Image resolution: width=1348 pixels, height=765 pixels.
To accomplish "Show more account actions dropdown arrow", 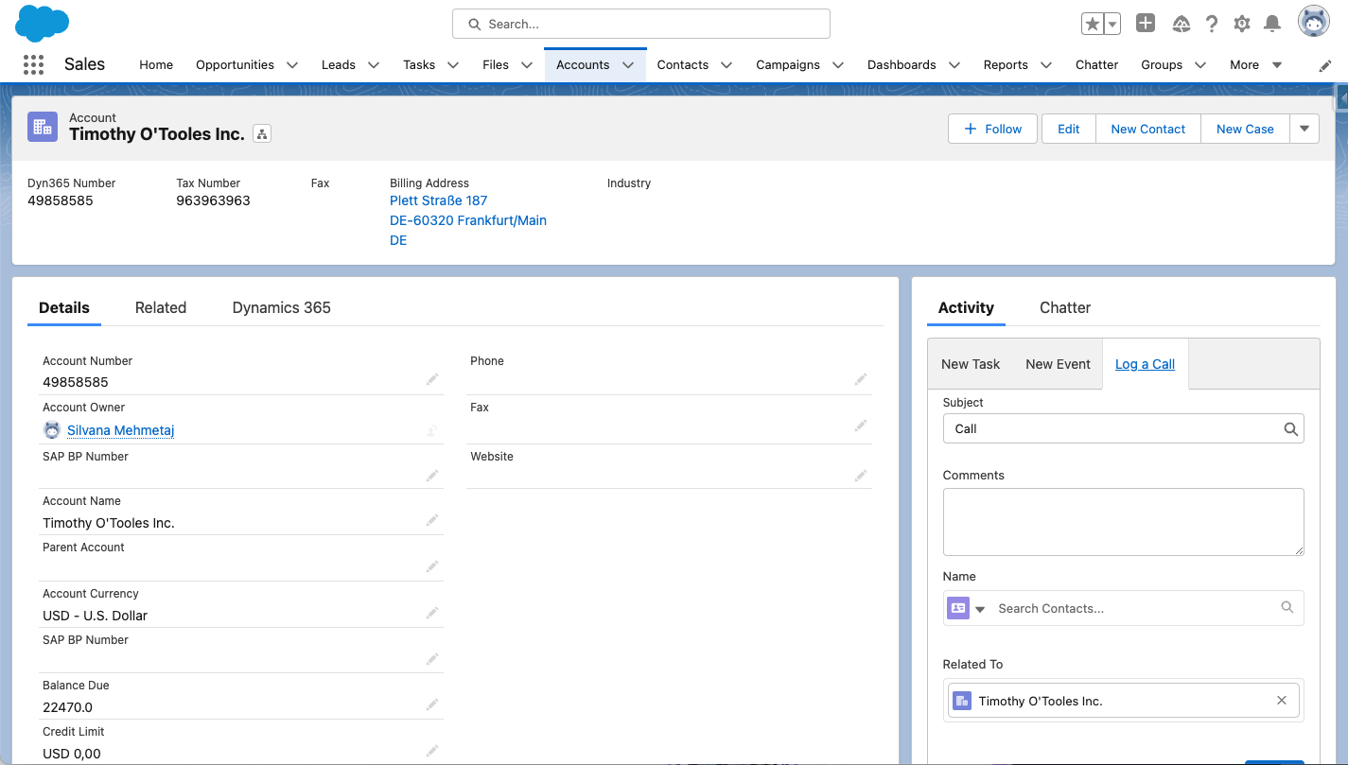I will (1304, 129).
